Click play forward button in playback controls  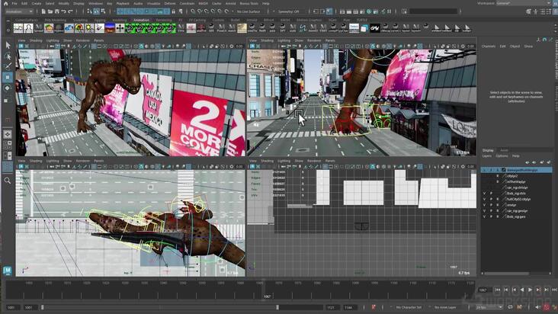point(531,290)
